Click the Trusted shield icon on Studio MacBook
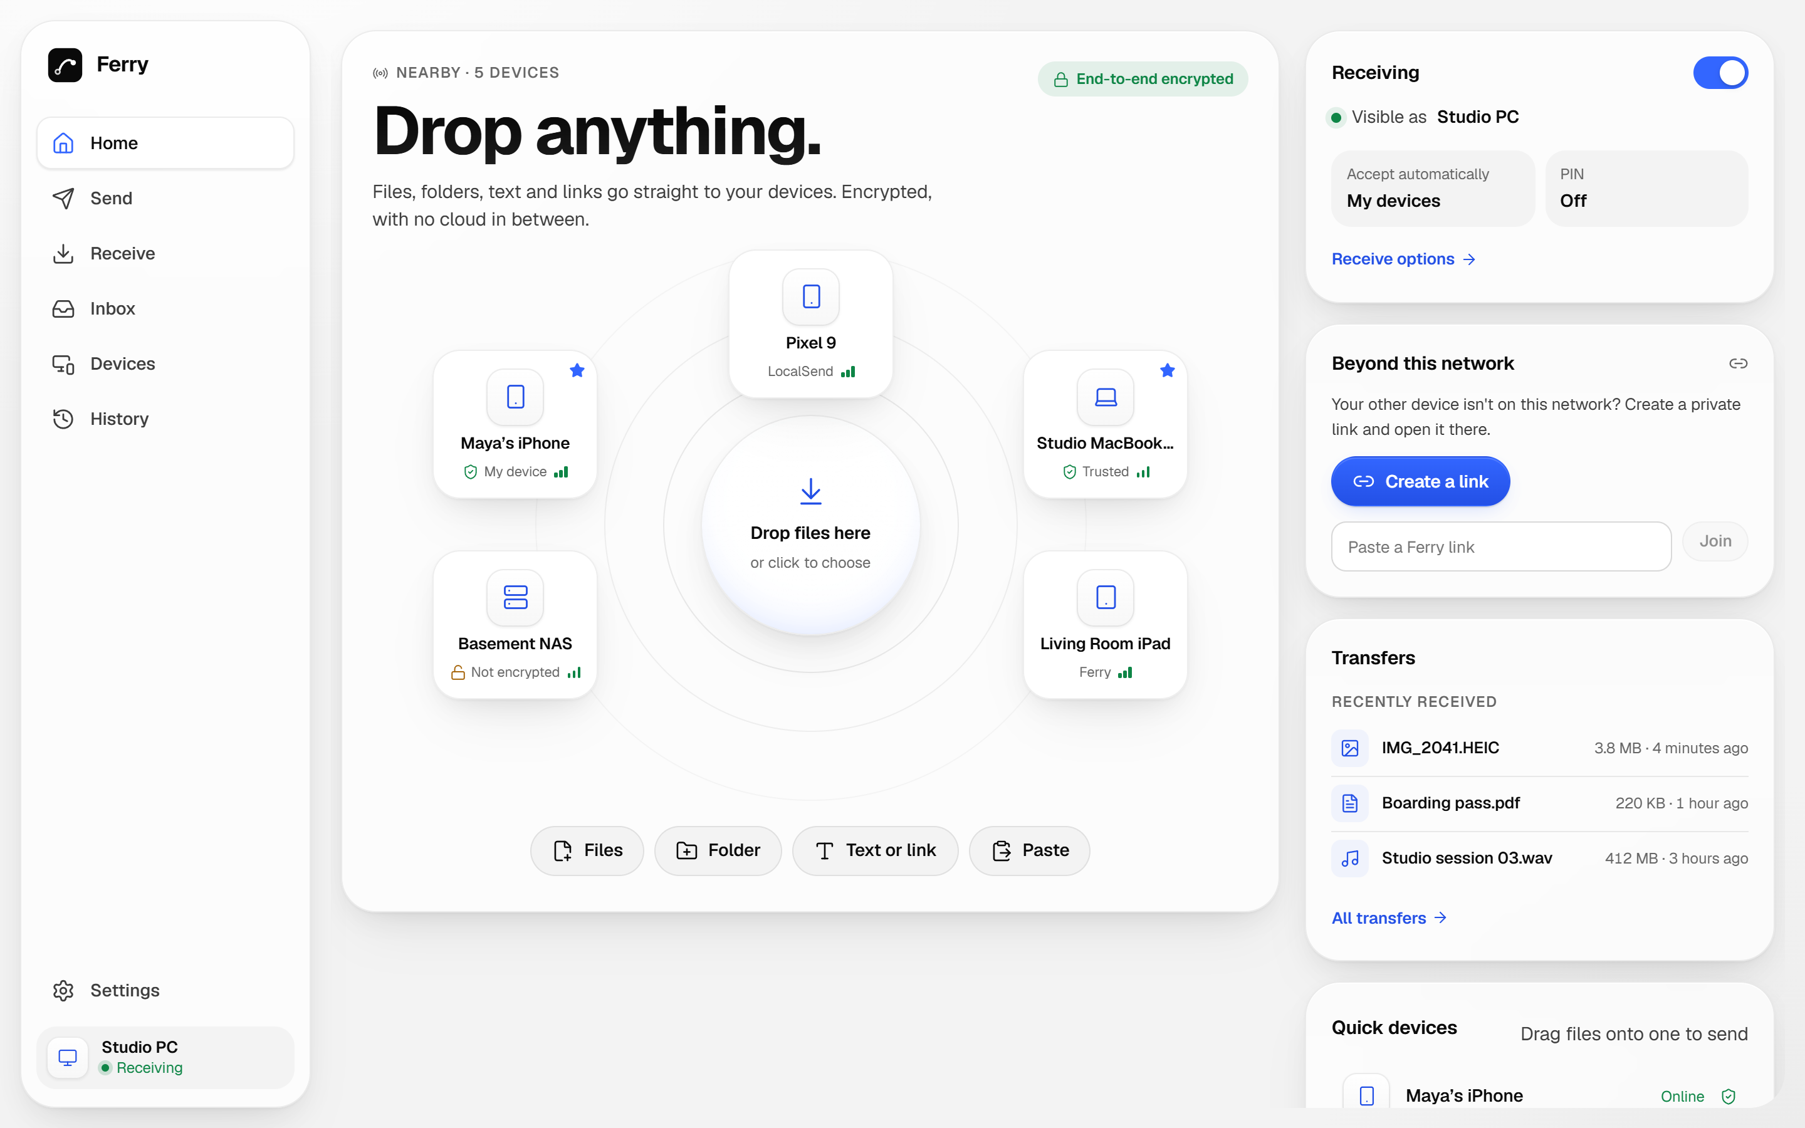The width and height of the screenshot is (1805, 1128). click(x=1069, y=471)
